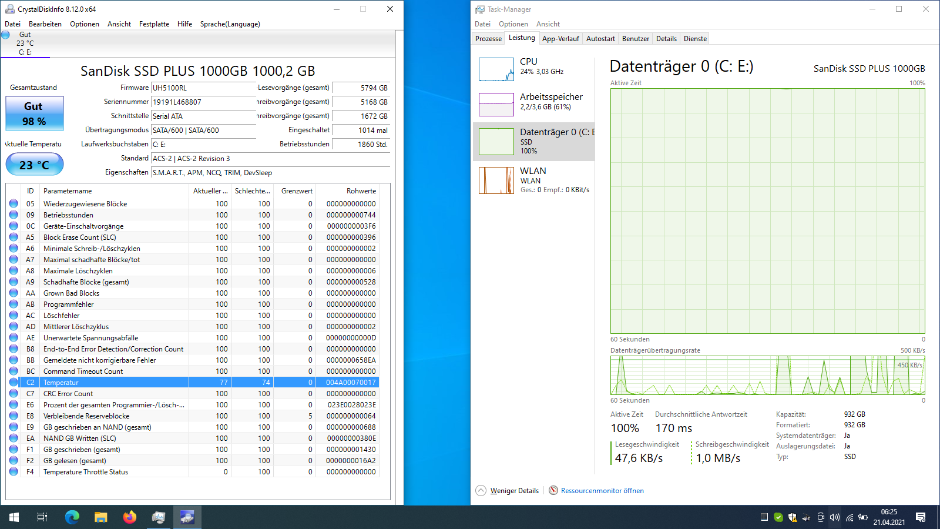This screenshot has width=940, height=529.
Task: Click the 23 °C temperature button
Action: (34, 165)
